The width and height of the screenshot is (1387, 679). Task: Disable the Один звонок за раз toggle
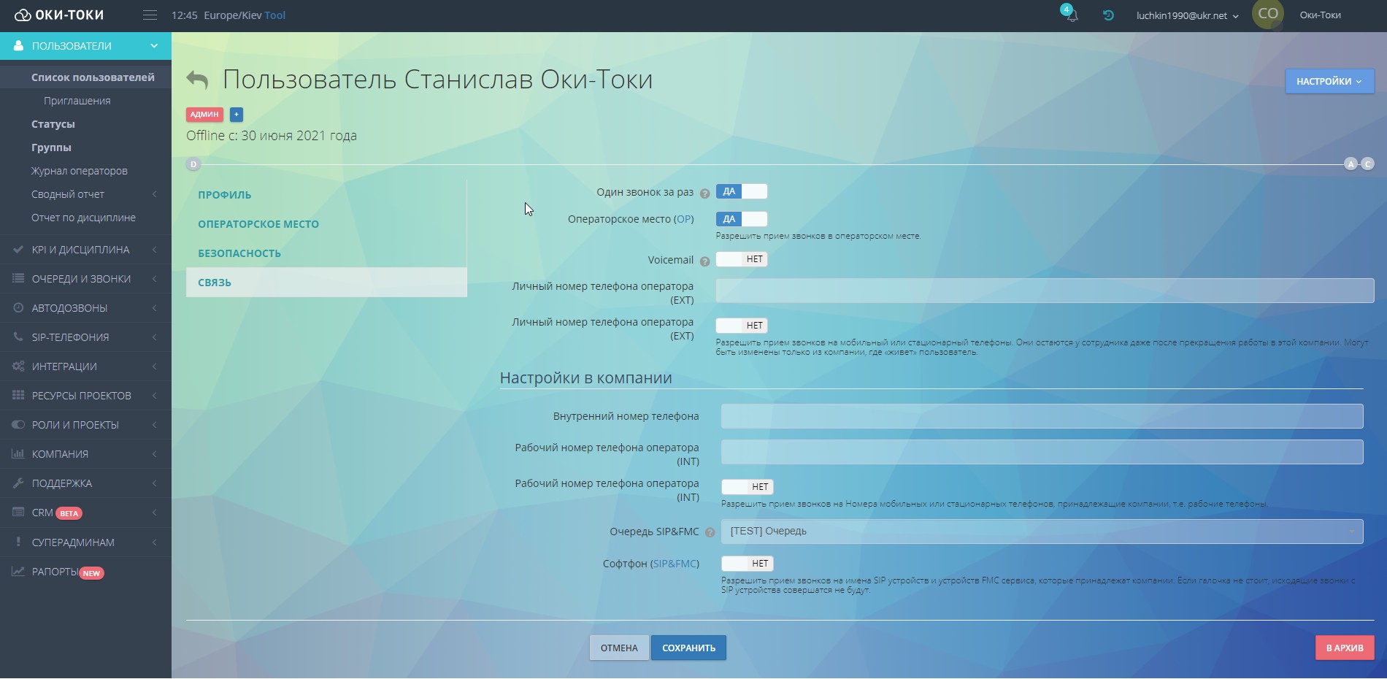tap(741, 192)
